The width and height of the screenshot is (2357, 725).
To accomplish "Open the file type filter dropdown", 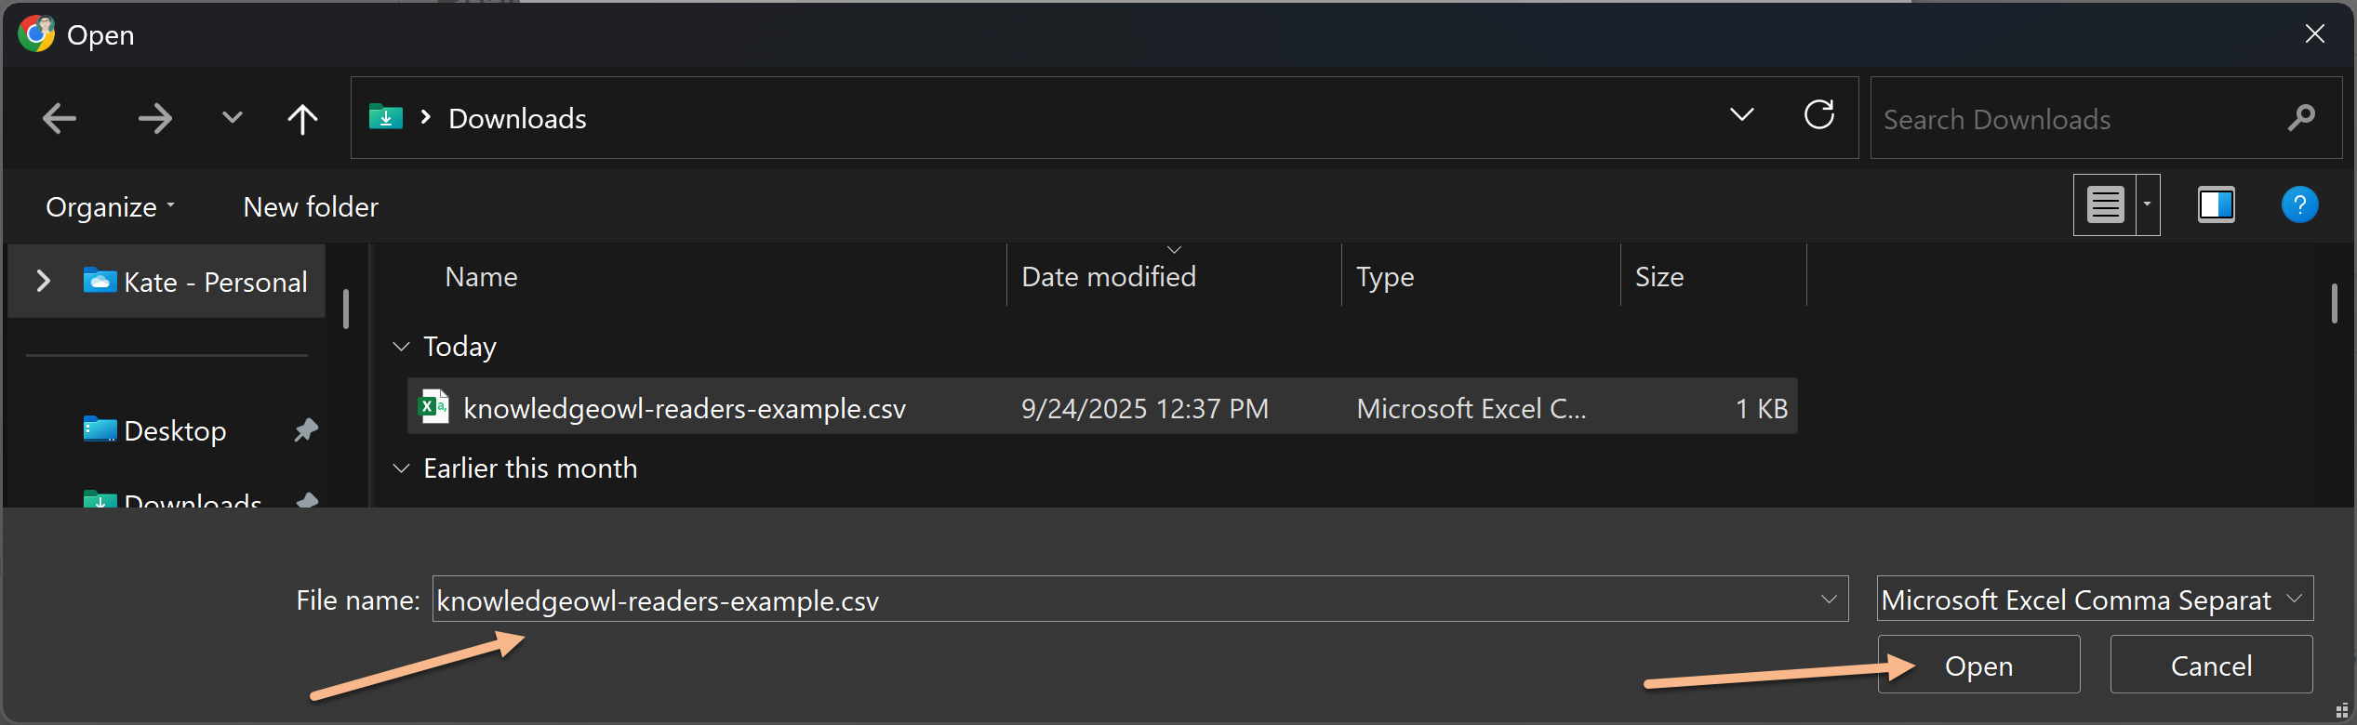I will (2294, 600).
